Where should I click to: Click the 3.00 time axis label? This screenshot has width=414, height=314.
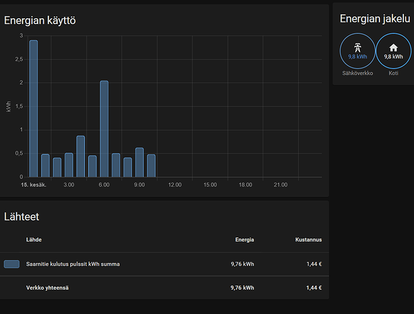coord(68,185)
